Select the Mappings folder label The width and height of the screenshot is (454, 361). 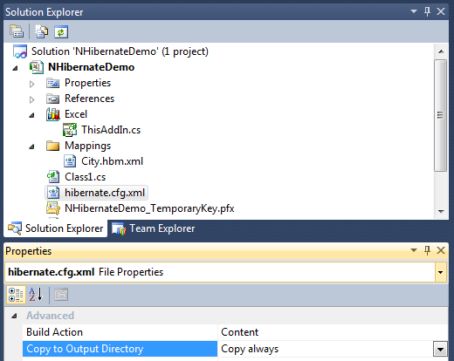(87, 146)
